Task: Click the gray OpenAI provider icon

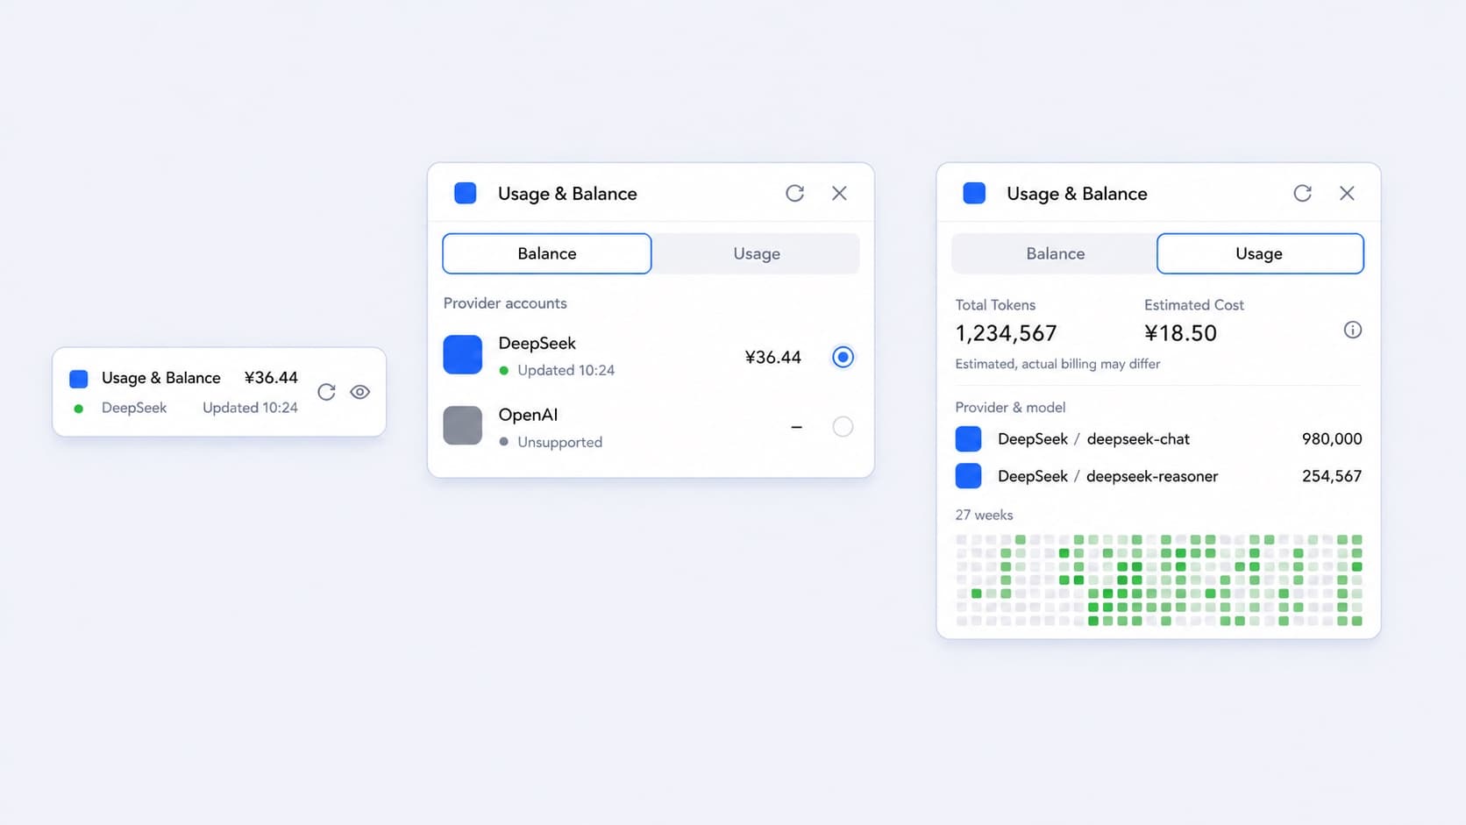Action: tap(463, 425)
